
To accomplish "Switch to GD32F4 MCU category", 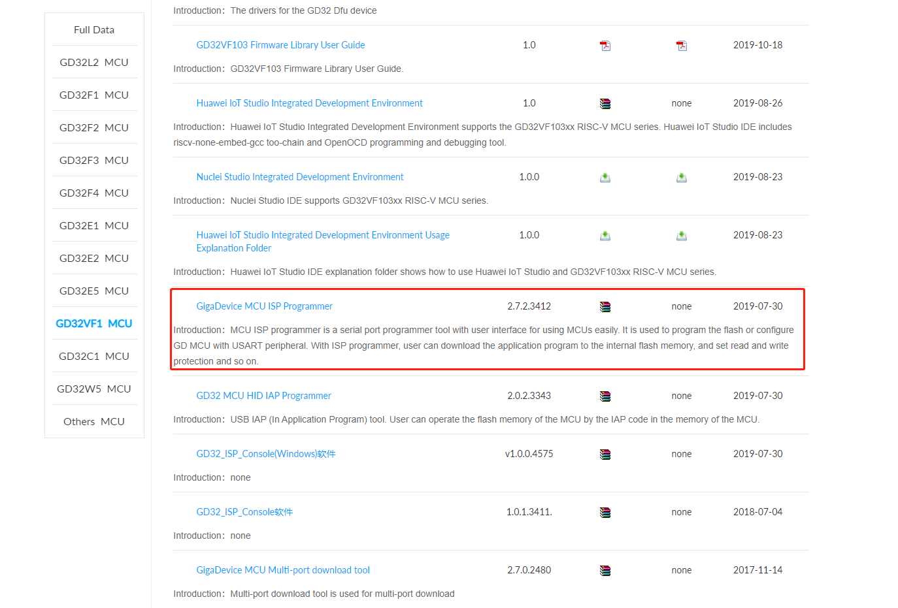I will coord(94,193).
